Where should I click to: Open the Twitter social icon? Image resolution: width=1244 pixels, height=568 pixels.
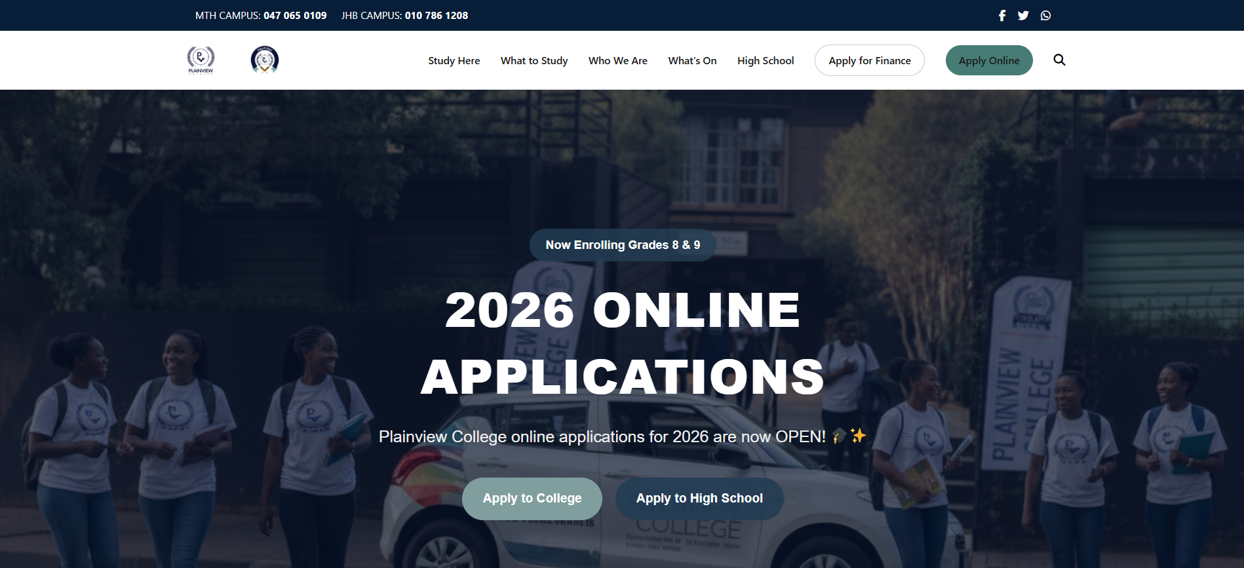pyautogui.click(x=1023, y=15)
